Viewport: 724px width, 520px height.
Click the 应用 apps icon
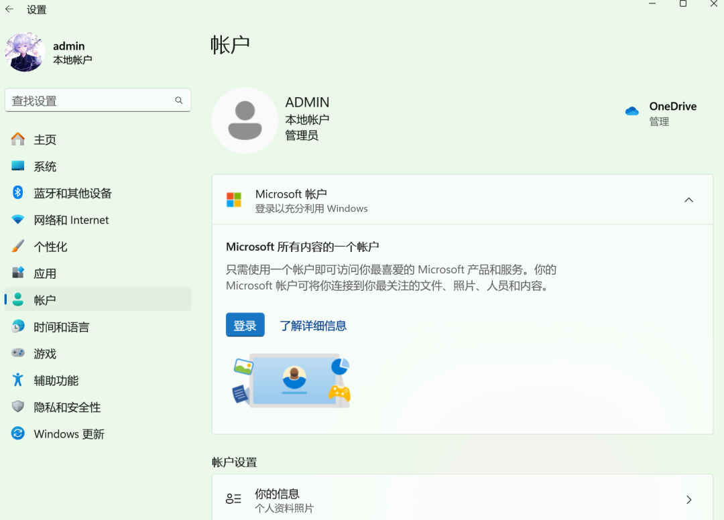(18, 273)
